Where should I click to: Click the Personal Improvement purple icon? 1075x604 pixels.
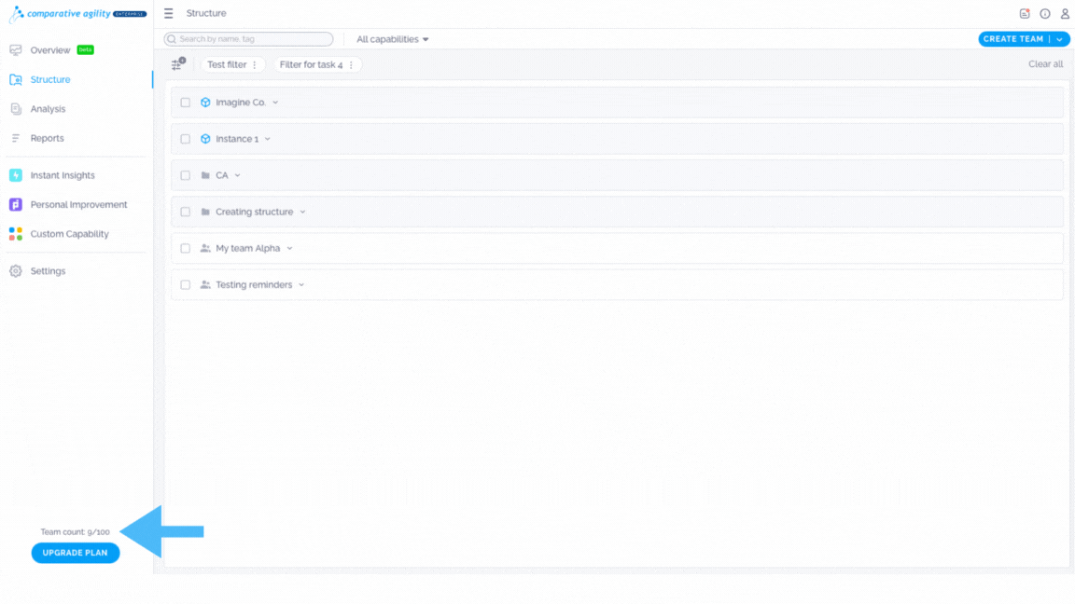tap(16, 205)
